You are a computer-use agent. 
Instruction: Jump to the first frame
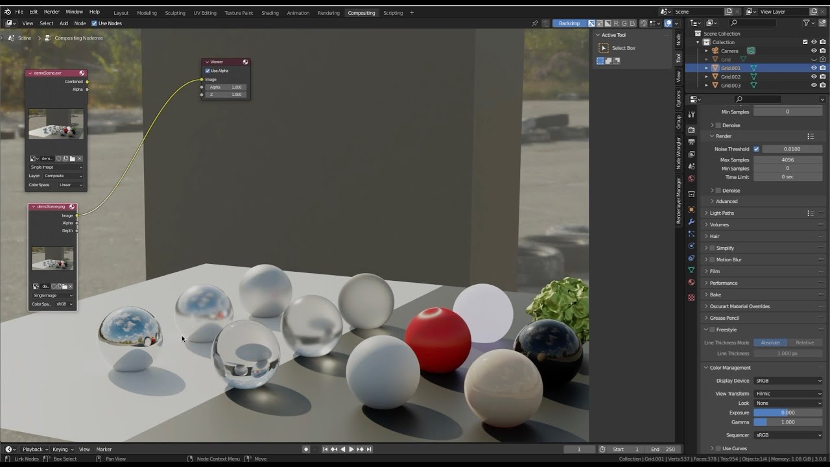click(326, 449)
